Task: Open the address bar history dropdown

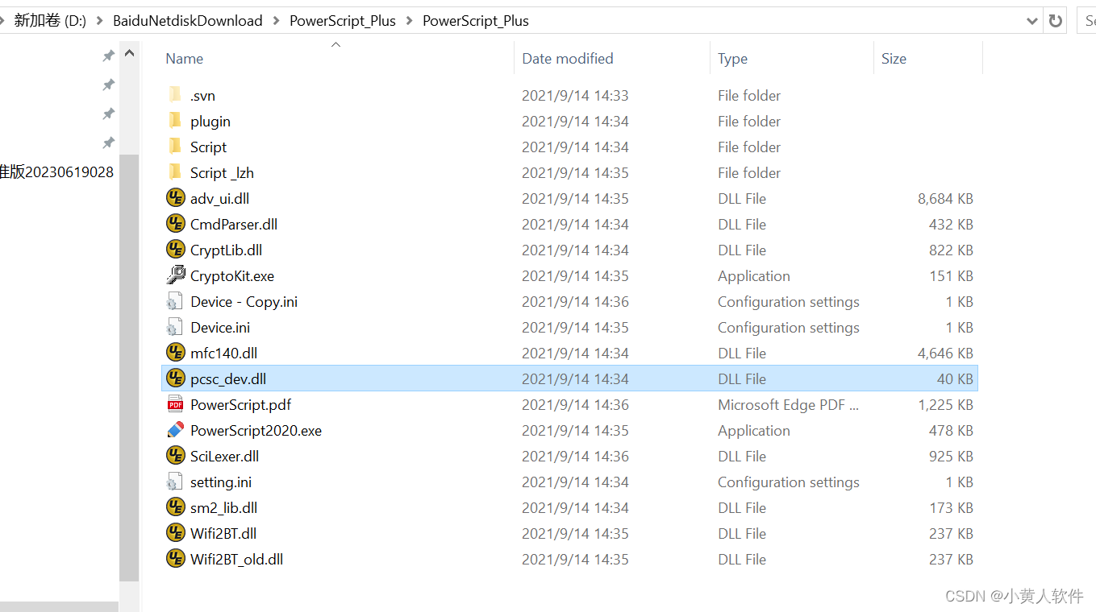Action: point(1031,21)
